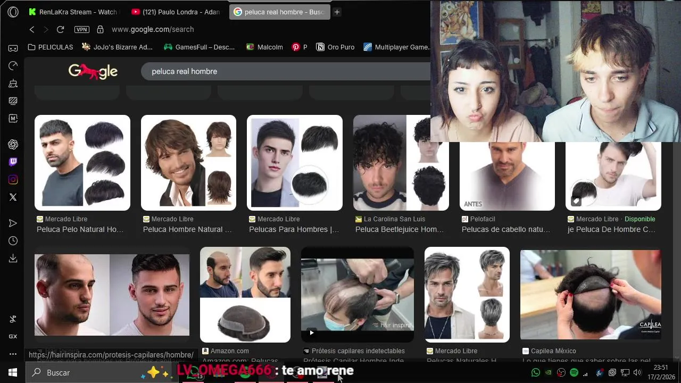The height and width of the screenshot is (383, 681).
Task: Open the Opera menu logo
Action: (x=13, y=12)
